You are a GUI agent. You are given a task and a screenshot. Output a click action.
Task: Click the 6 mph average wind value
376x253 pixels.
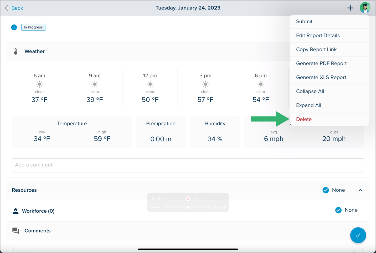pos(274,139)
